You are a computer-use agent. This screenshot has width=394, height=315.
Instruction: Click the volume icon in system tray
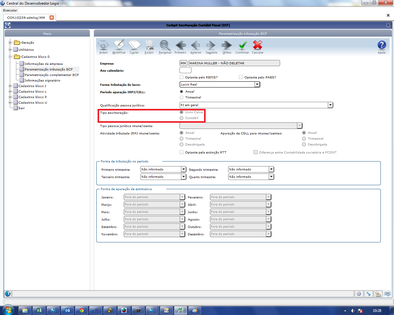coord(353,311)
